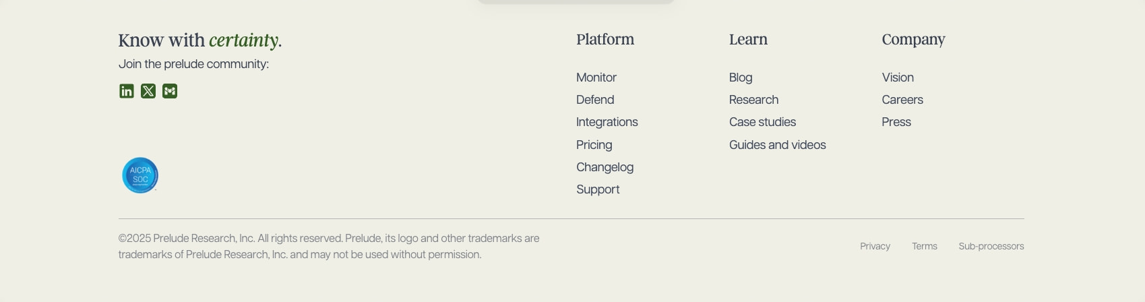Open the X (Twitter) social icon
Image resolution: width=1145 pixels, height=302 pixels.
(x=148, y=91)
